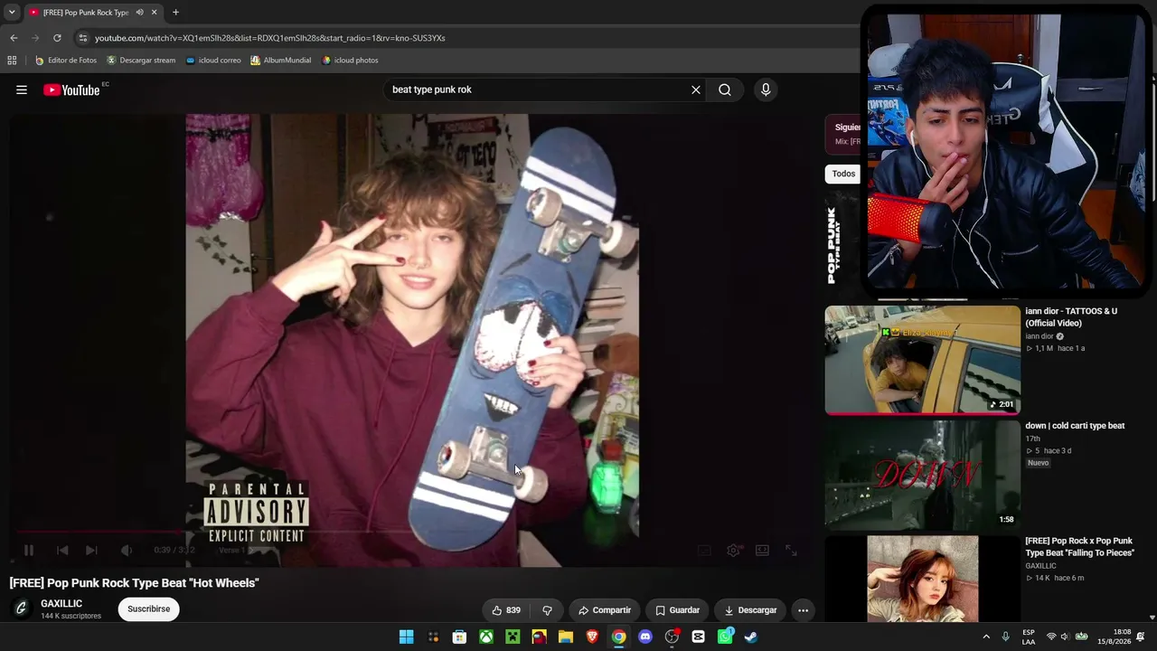Skip to the next video in the mix

(91, 550)
